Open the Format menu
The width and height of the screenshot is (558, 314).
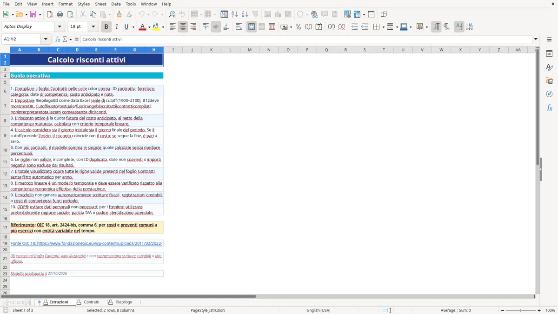[65, 4]
